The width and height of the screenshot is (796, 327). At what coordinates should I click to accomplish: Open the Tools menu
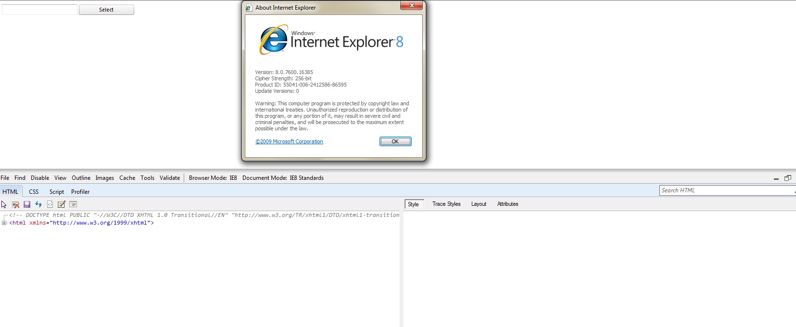click(147, 178)
